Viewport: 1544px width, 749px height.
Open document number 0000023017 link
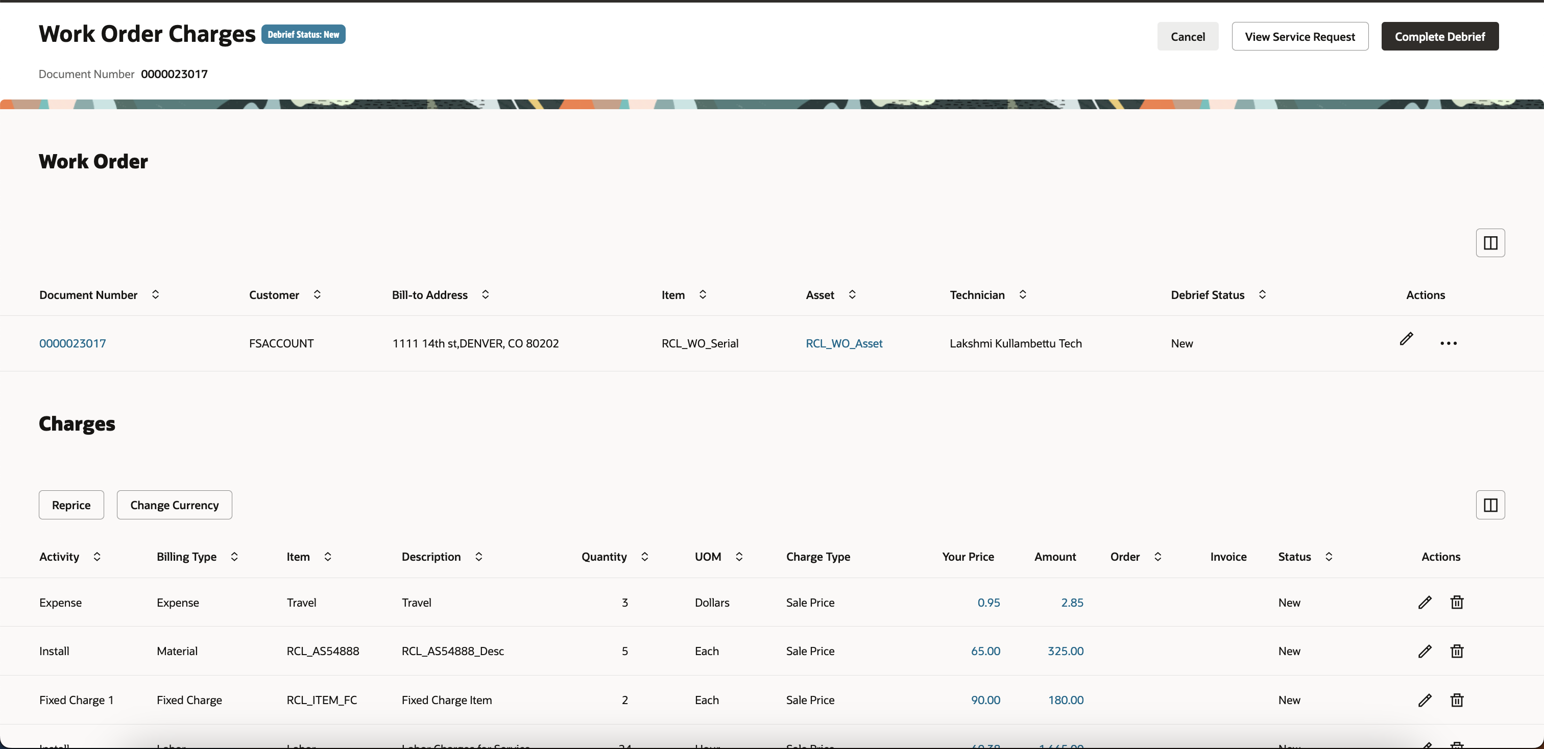pos(73,344)
